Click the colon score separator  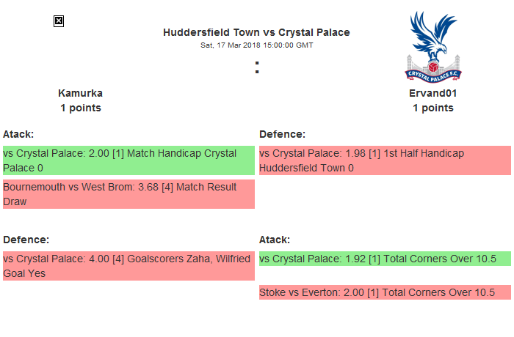(257, 67)
